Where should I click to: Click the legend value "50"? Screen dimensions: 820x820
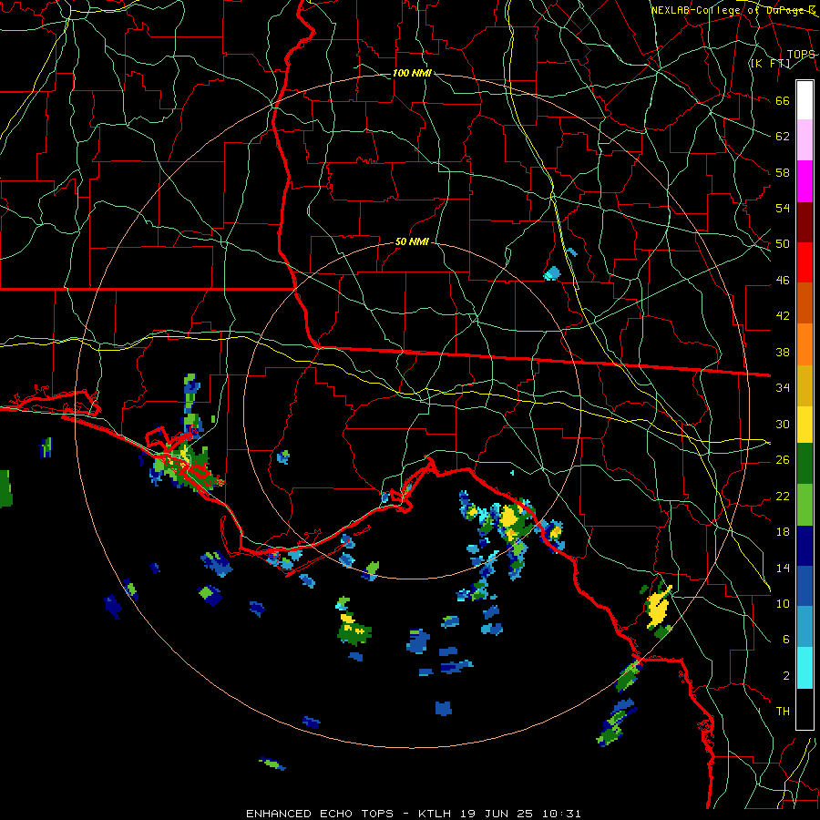[x=783, y=243]
